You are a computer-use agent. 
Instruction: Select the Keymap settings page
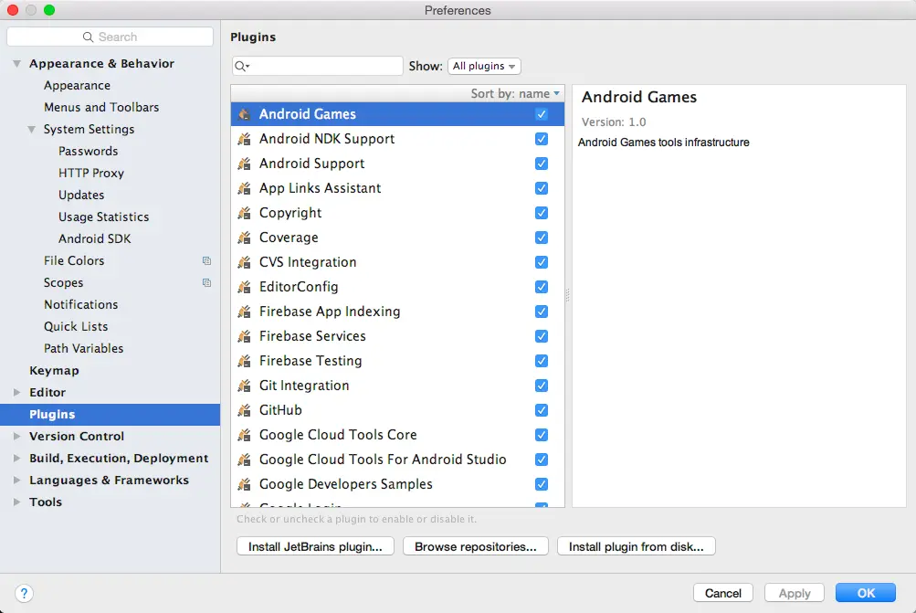coord(110,371)
